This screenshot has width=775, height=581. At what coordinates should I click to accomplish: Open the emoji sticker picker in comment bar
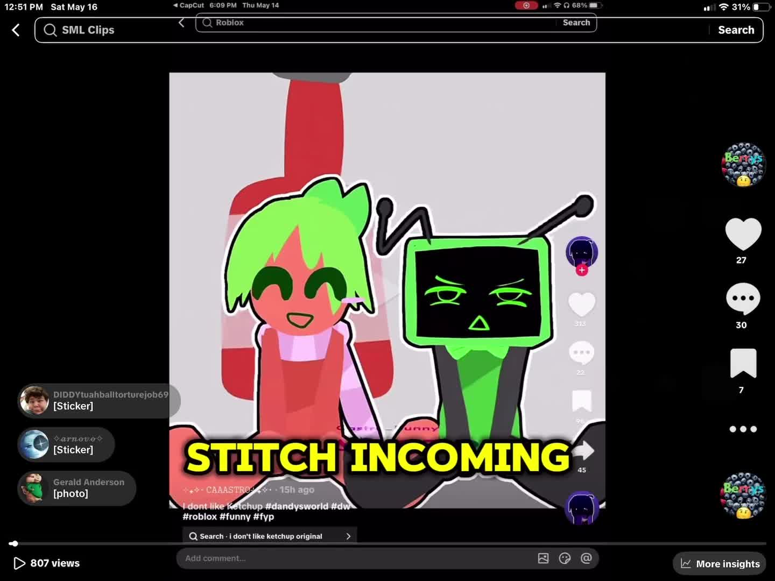565,558
